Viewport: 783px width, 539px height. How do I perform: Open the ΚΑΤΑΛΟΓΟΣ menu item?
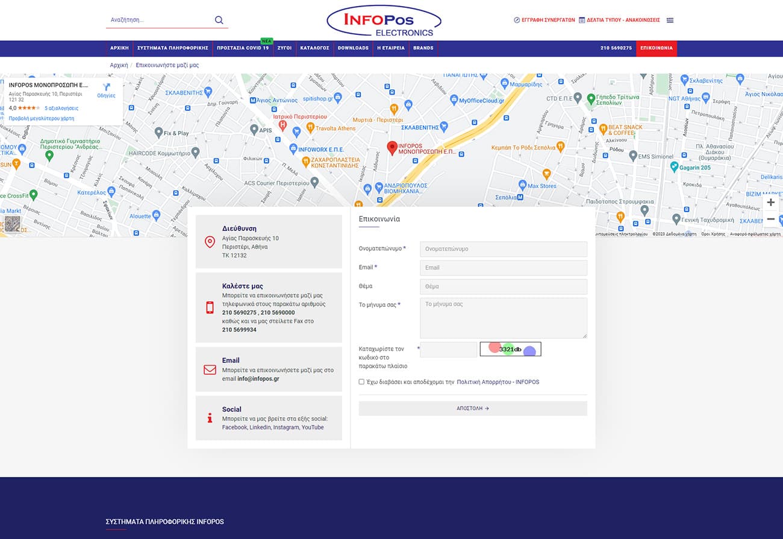314,48
